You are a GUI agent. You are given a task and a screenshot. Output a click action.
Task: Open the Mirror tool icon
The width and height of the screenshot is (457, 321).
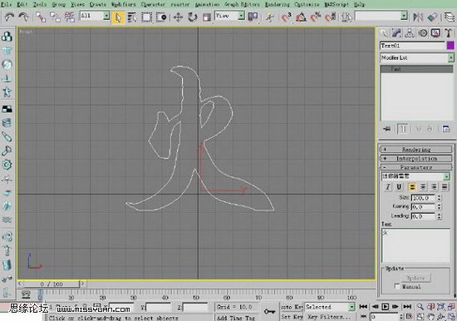[418, 17]
